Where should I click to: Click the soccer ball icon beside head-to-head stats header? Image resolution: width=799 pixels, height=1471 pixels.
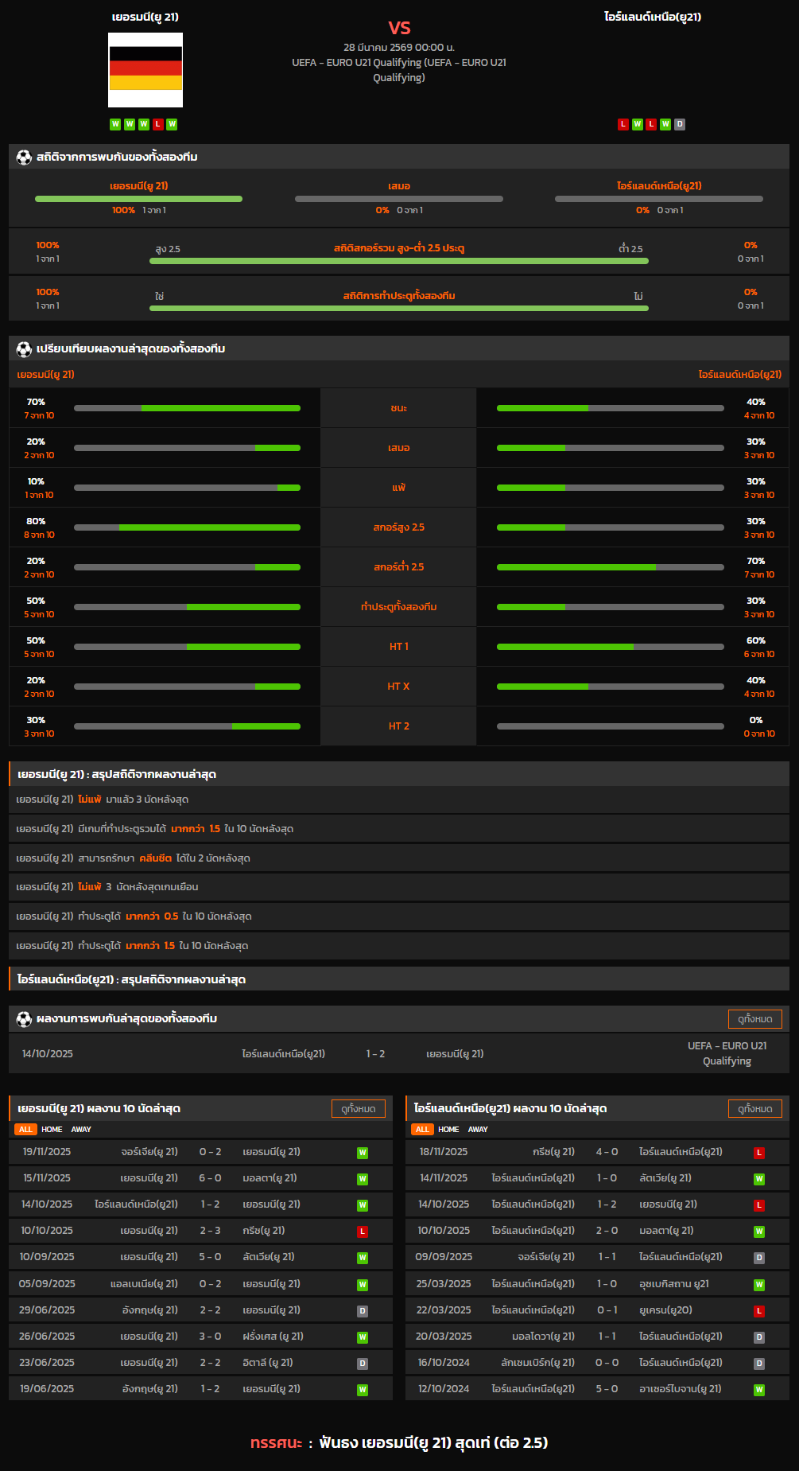coord(24,158)
